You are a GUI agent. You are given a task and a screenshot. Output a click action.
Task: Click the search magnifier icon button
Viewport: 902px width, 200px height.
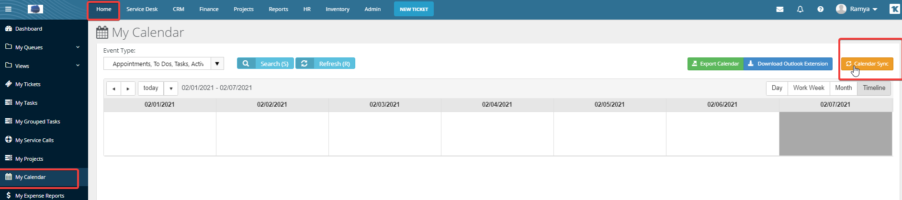pyautogui.click(x=246, y=64)
